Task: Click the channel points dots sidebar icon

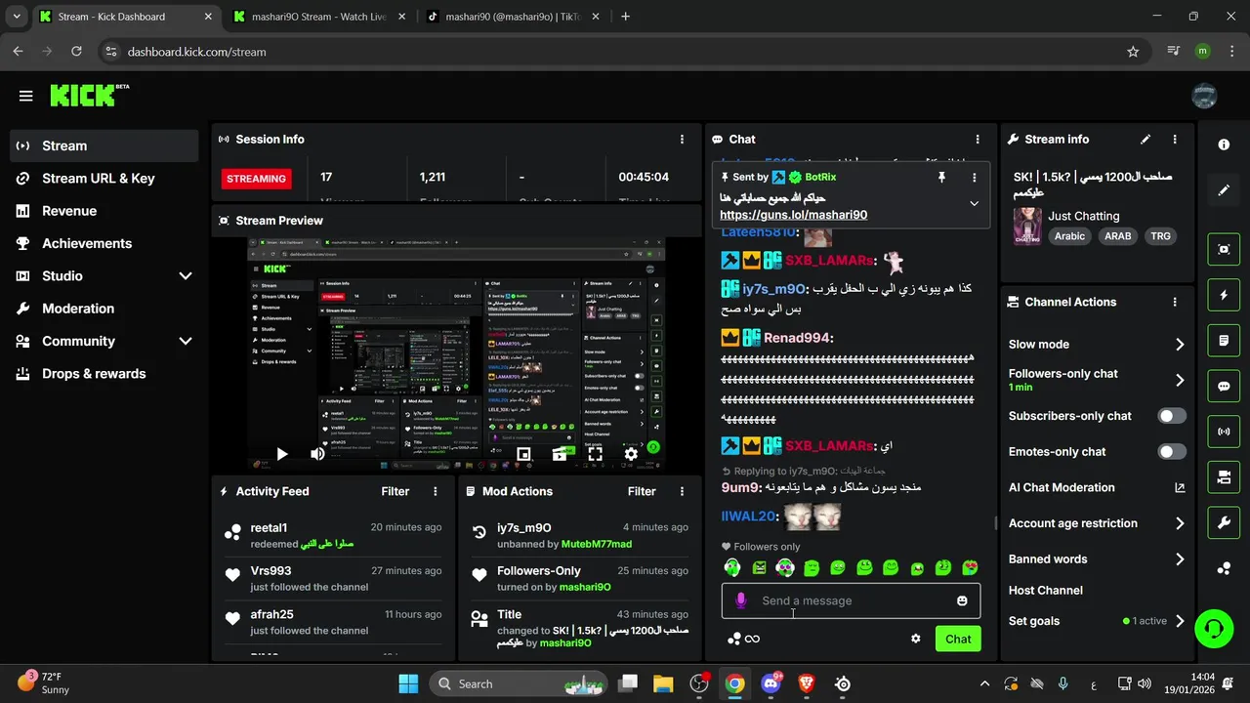Action: [1224, 568]
